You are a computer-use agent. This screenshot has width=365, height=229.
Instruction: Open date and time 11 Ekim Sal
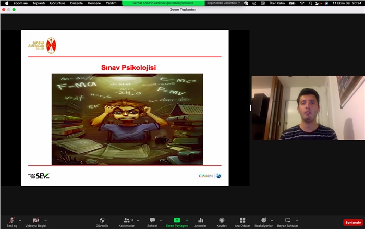click(x=347, y=3)
